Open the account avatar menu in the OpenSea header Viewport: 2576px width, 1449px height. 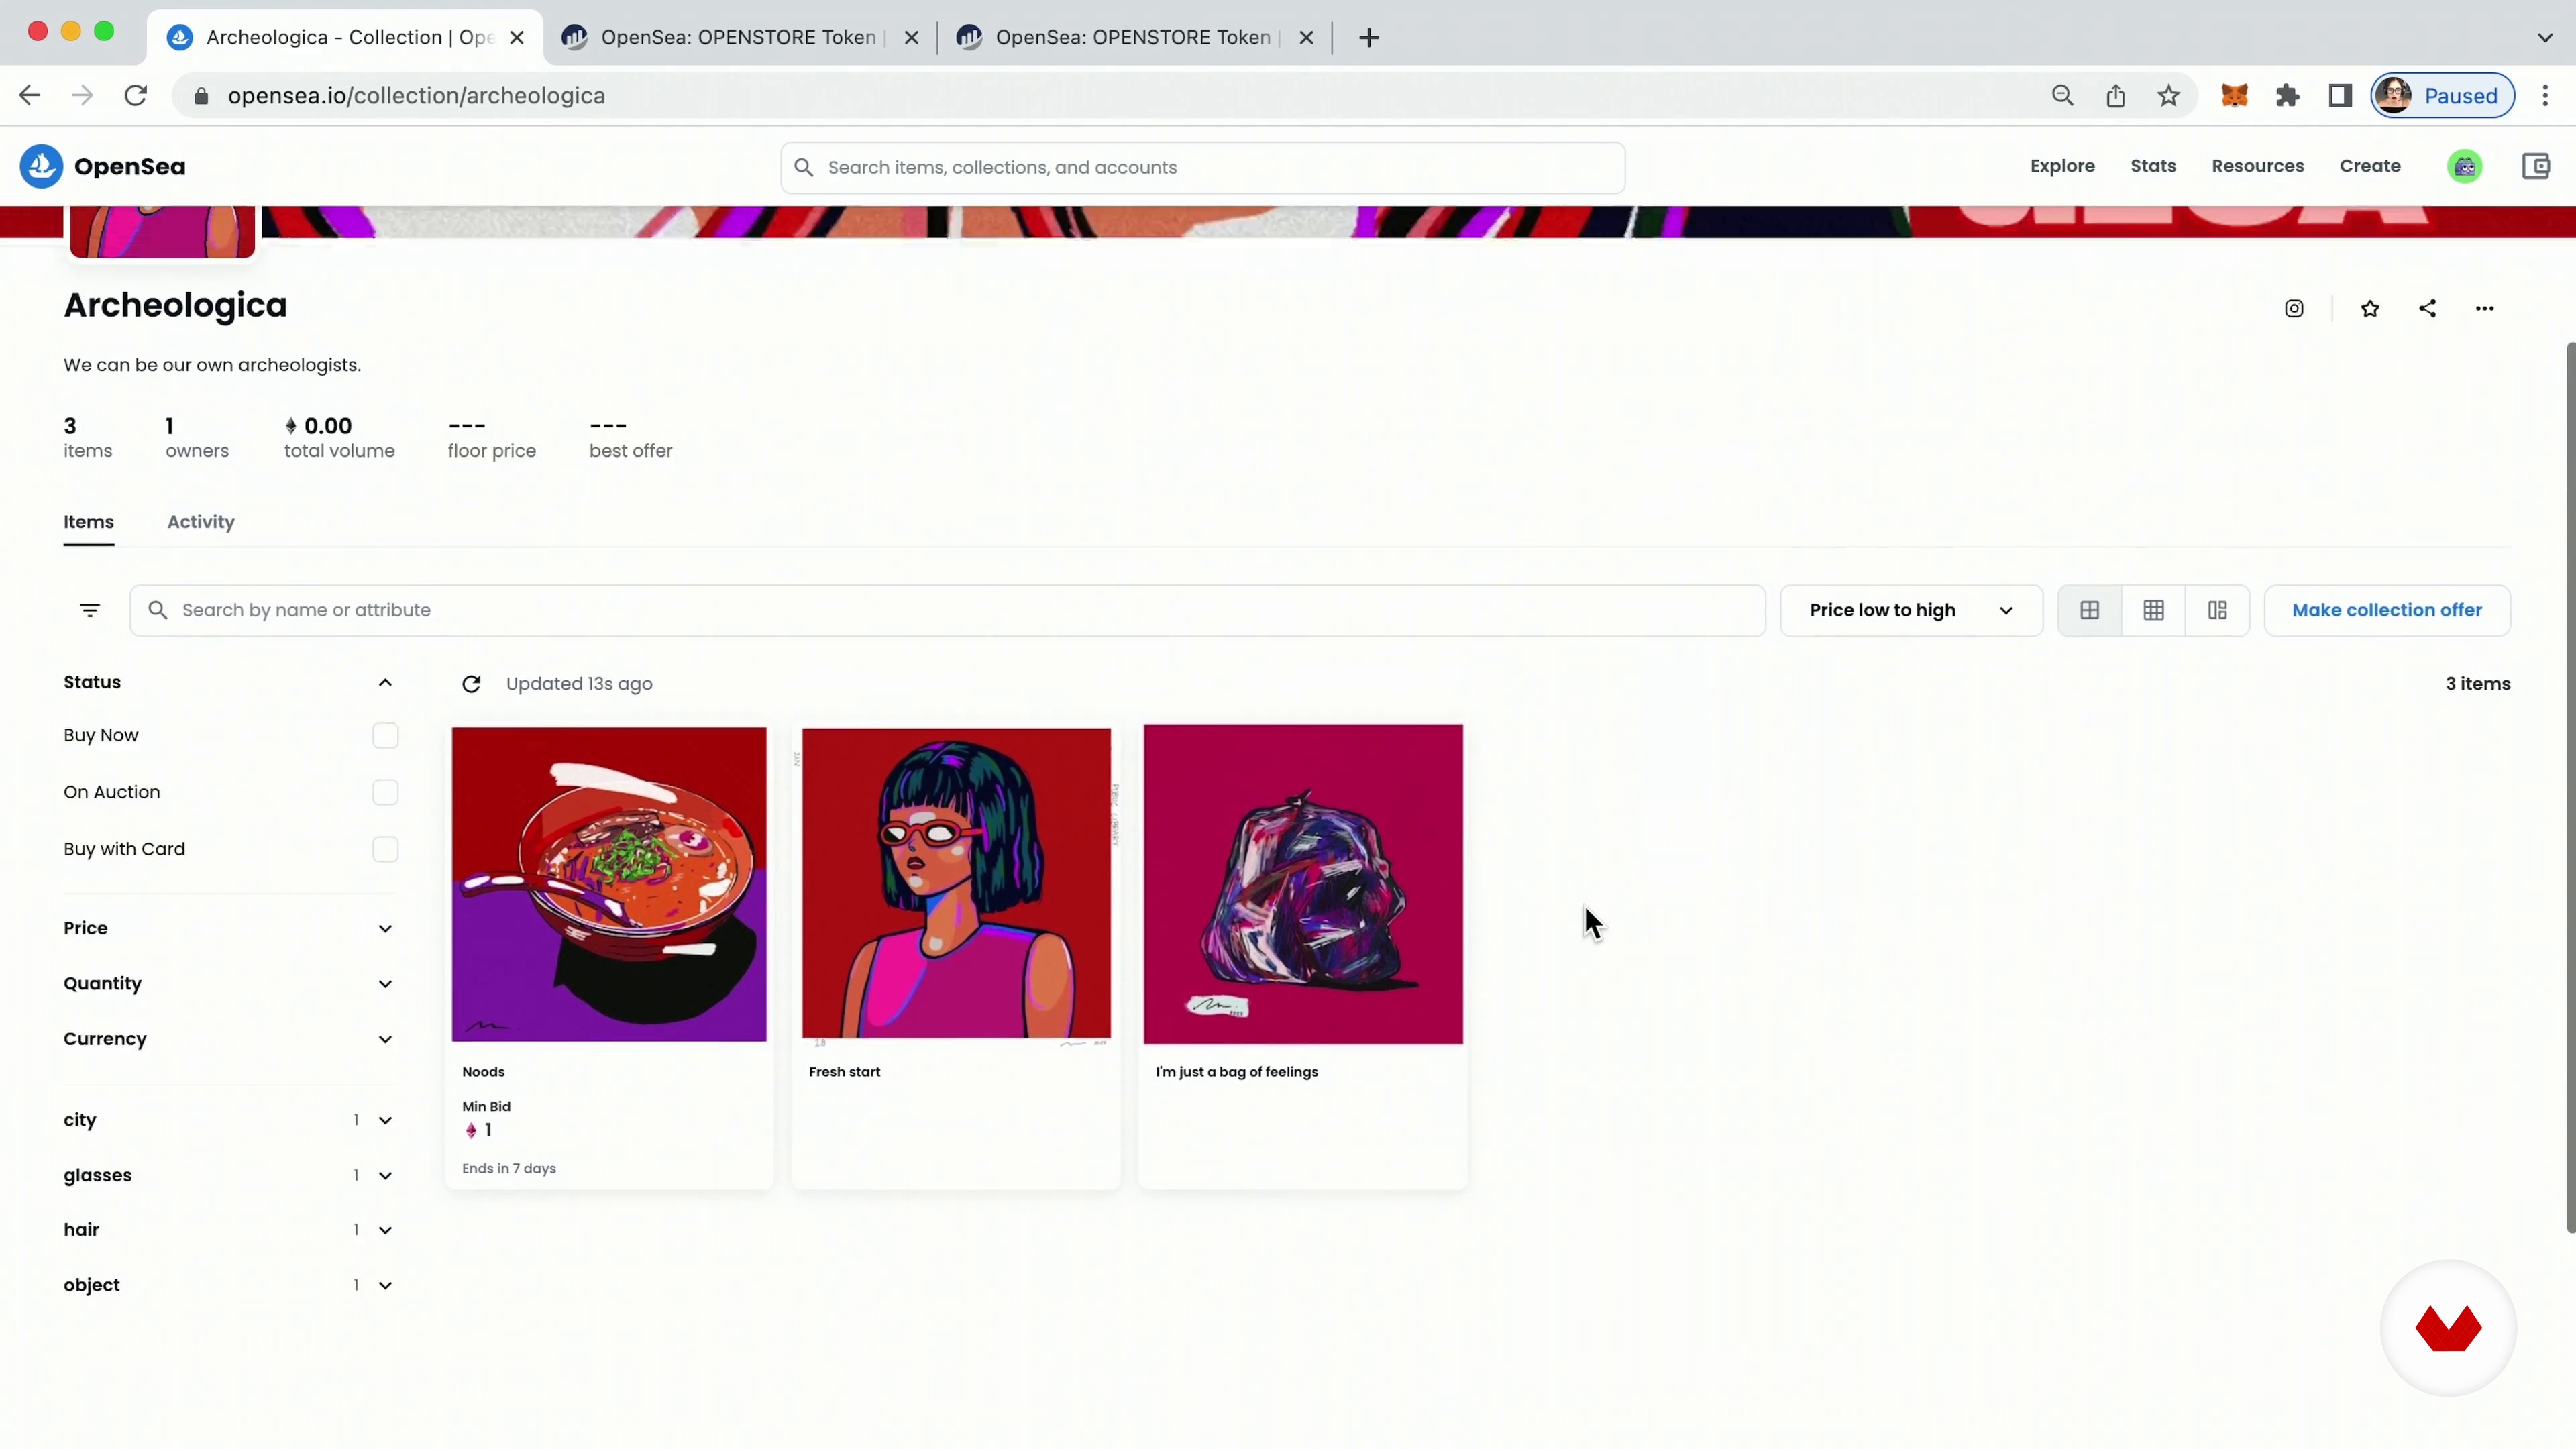[x=2465, y=166]
